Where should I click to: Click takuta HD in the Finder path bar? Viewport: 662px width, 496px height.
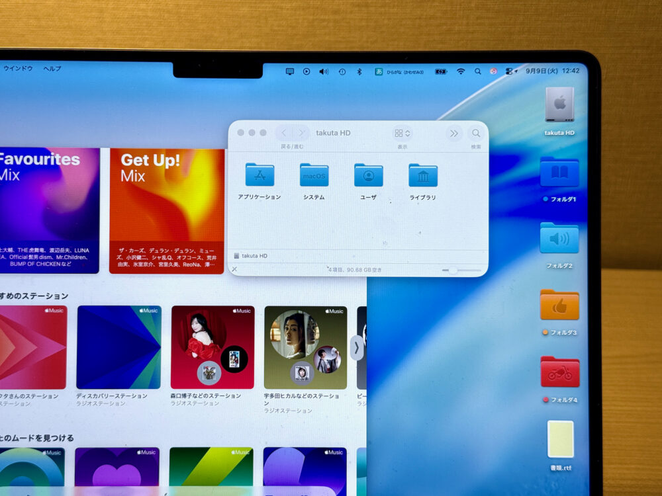click(250, 256)
